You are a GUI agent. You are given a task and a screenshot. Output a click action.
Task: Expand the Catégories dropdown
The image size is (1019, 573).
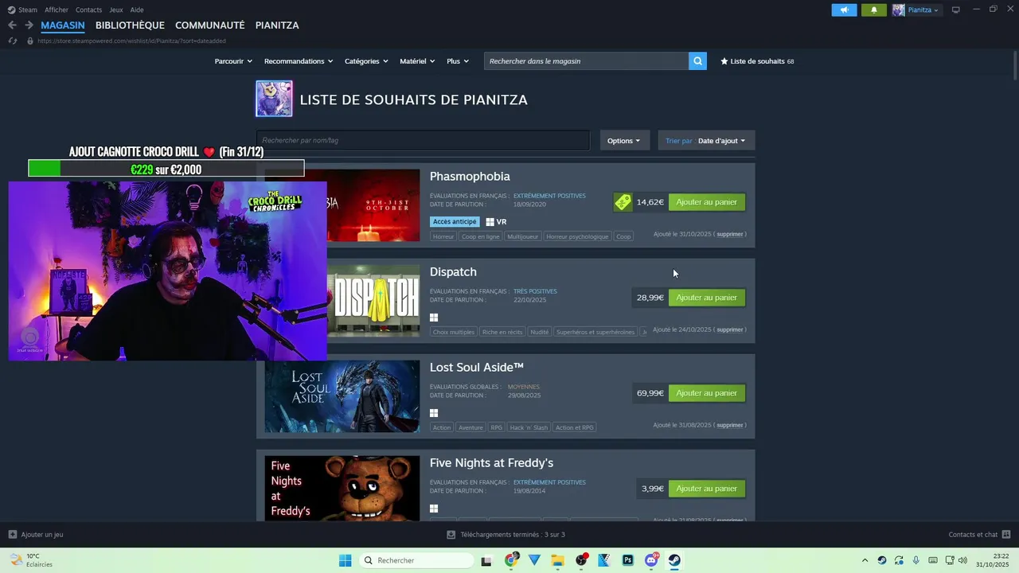pos(366,61)
